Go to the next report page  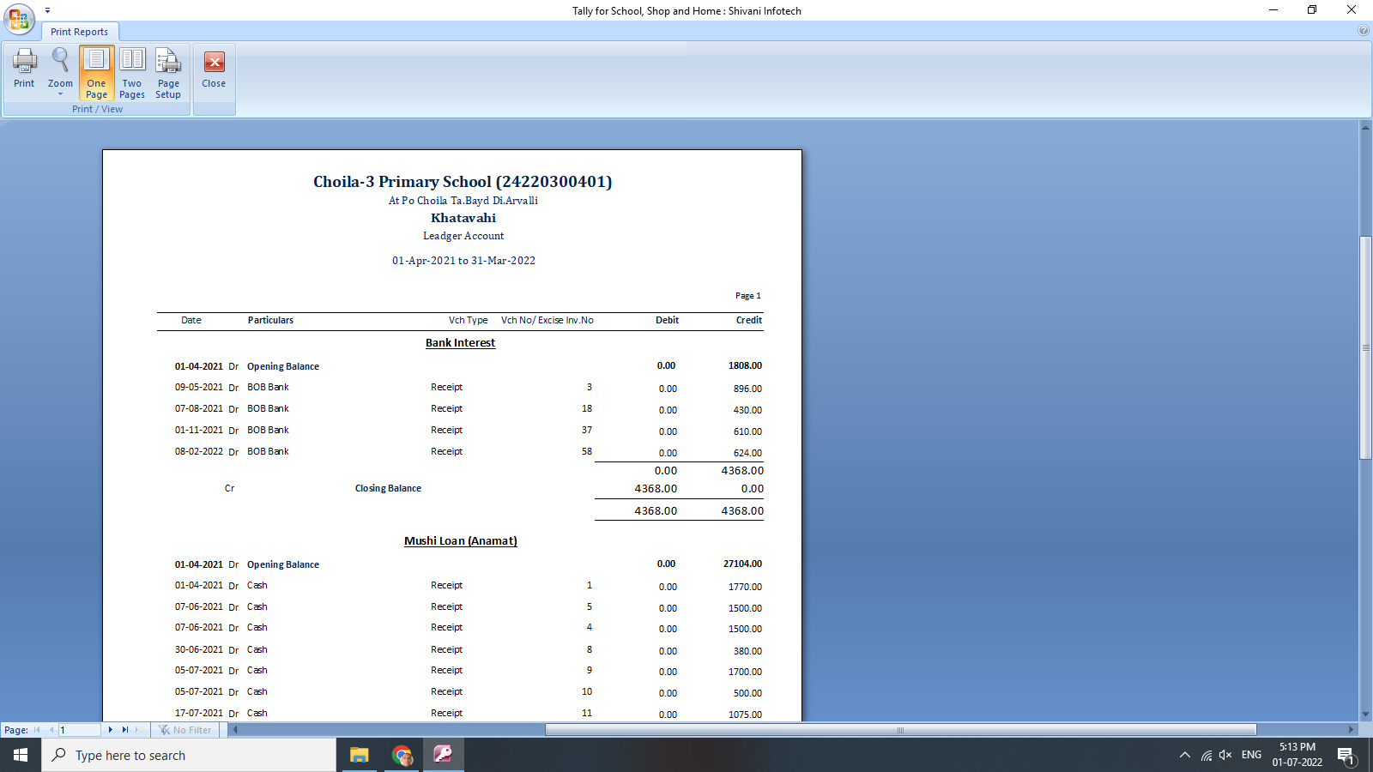point(110,729)
